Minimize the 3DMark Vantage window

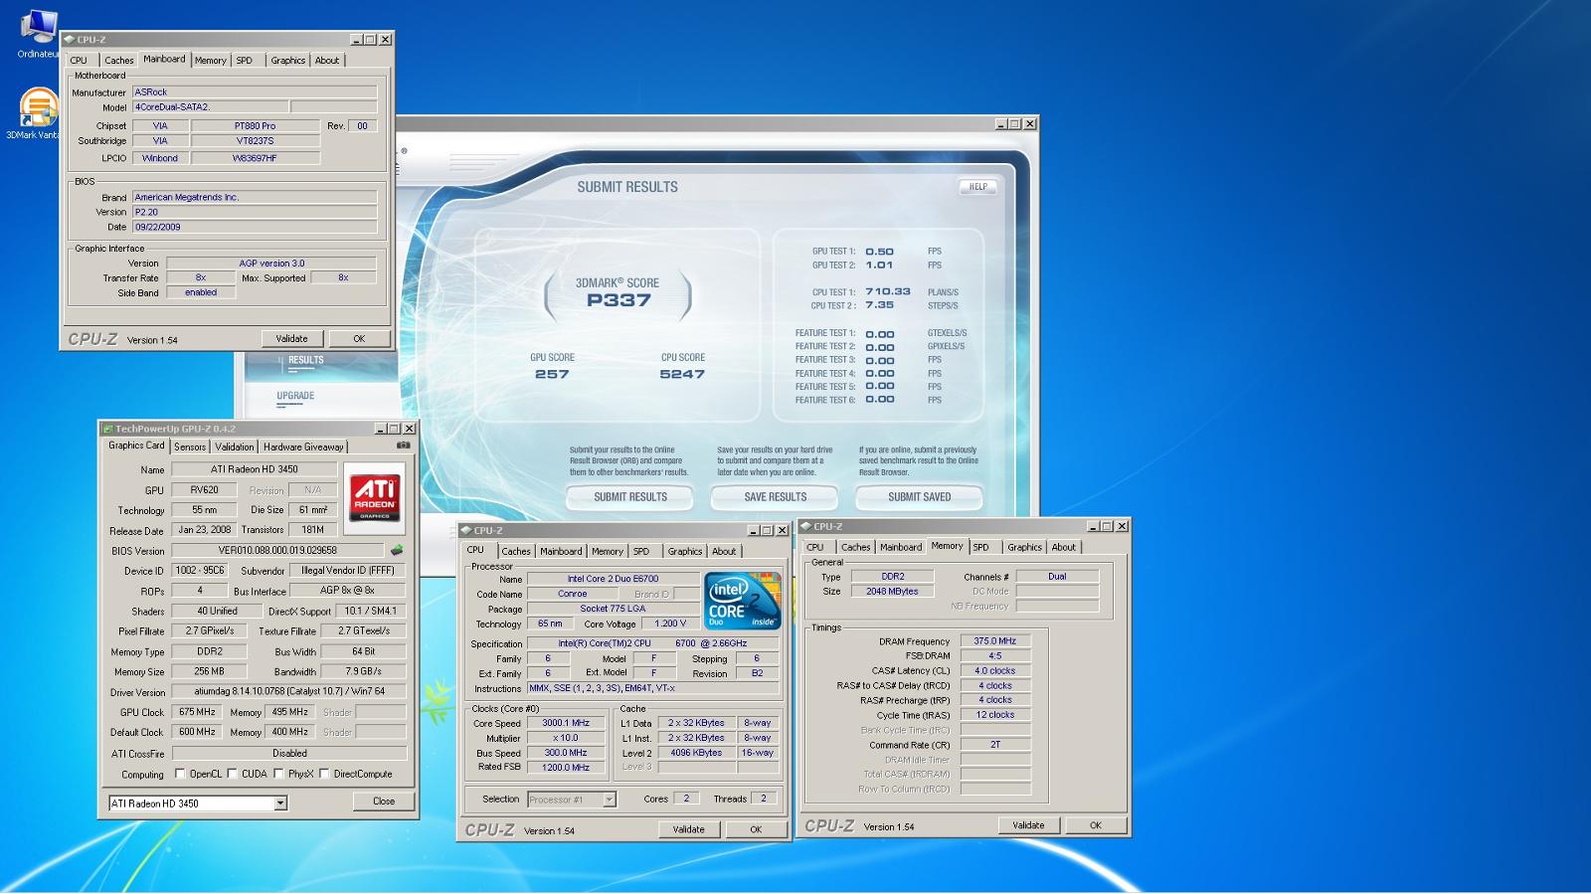tap(1000, 124)
